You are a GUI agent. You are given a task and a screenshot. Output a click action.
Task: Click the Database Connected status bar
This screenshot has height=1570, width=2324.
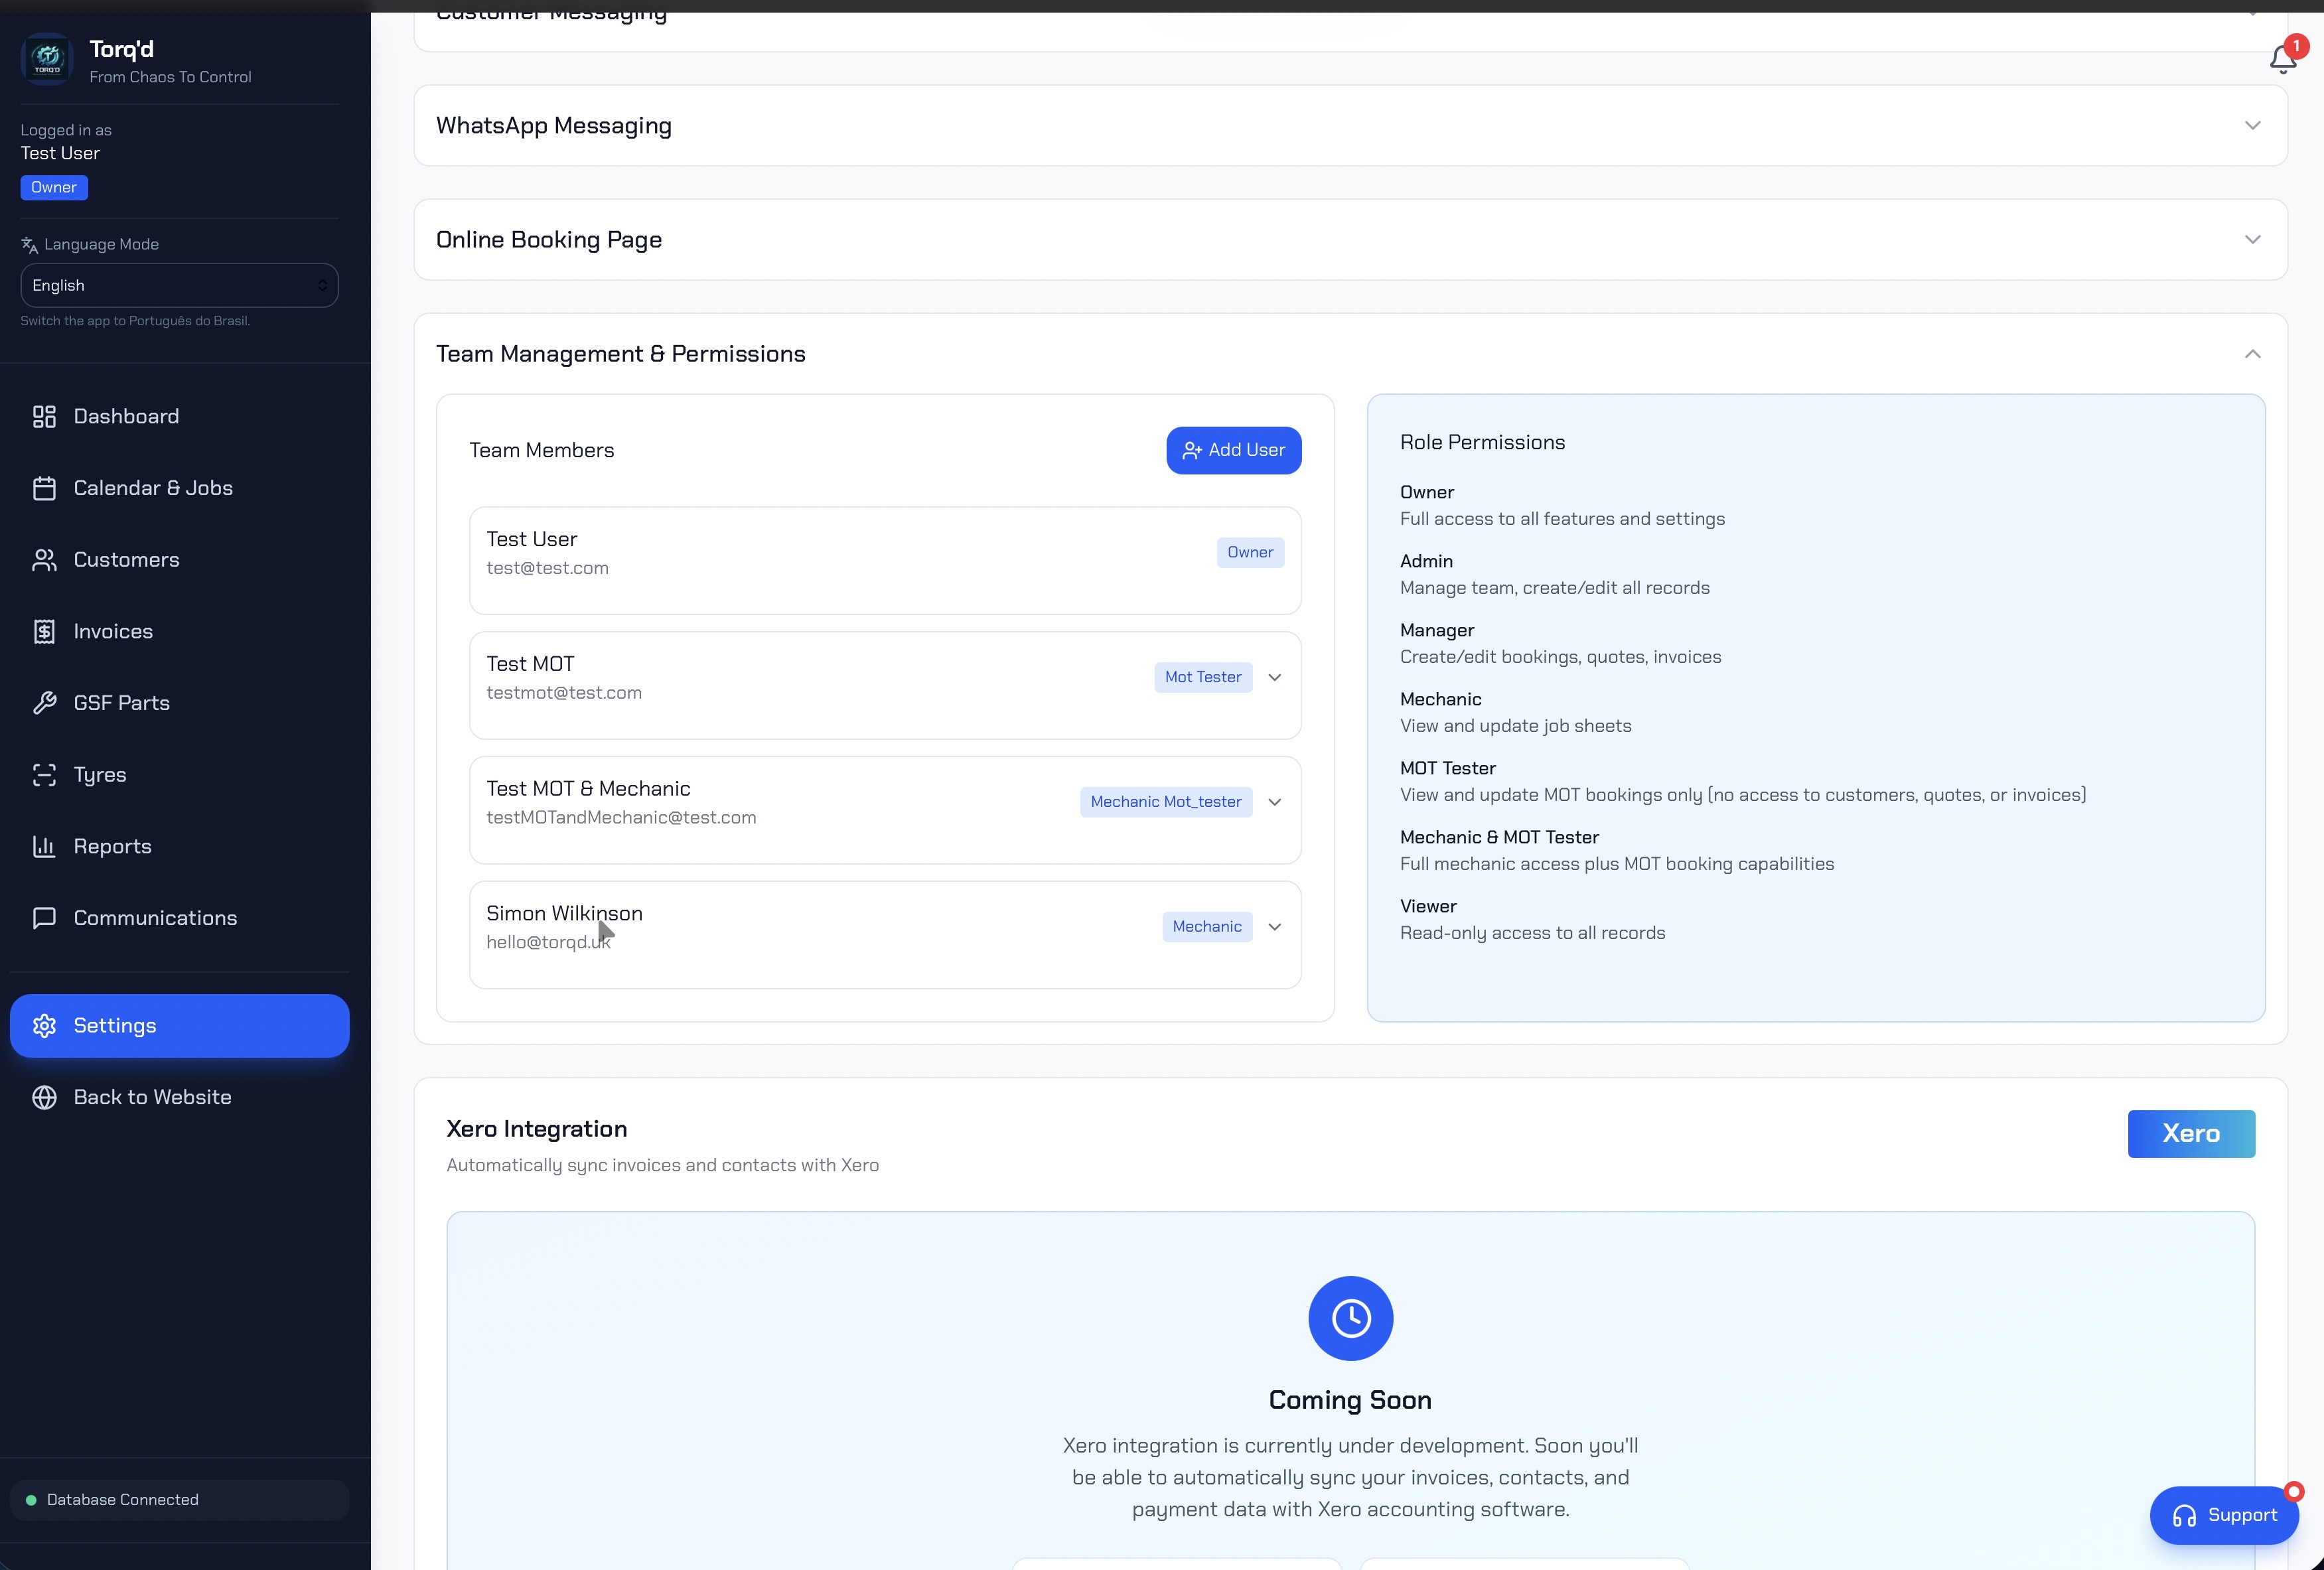180,1500
